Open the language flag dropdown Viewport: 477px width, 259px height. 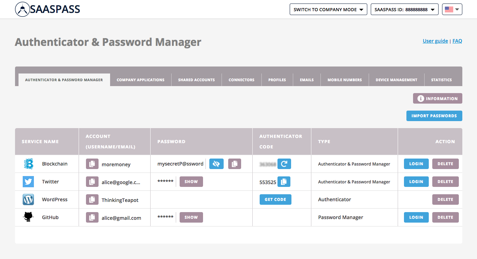452,9
